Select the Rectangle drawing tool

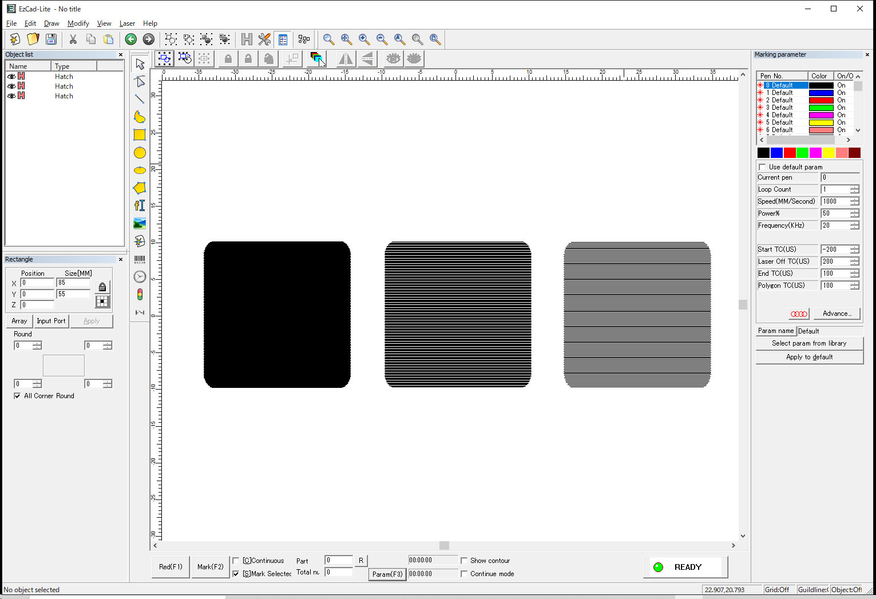coord(140,135)
